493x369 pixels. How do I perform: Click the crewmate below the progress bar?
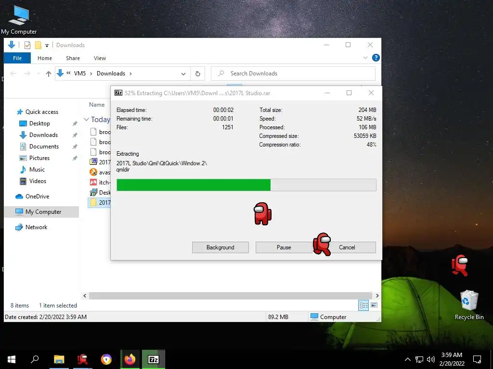pyautogui.click(x=262, y=214)
